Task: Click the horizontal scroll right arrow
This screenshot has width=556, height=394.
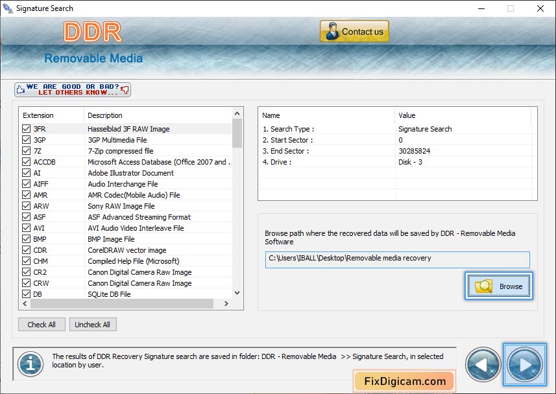Action: [x=226, y=304]
